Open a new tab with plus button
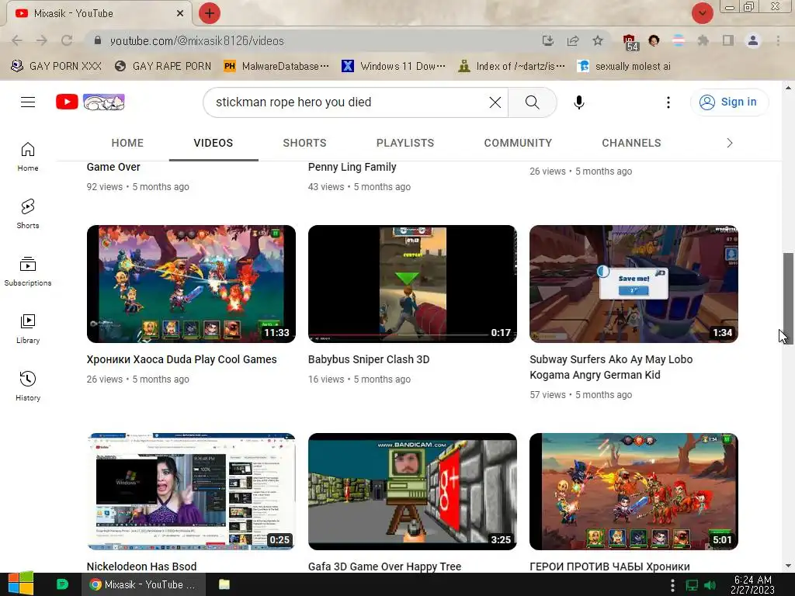Viewport: 795px width, 596px height. click(x=210, y=13)
